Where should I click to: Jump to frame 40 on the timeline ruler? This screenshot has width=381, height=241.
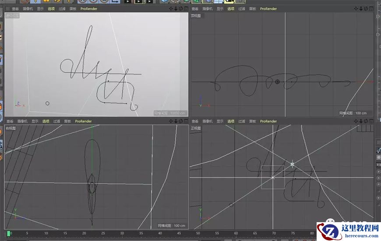point(160,233)
